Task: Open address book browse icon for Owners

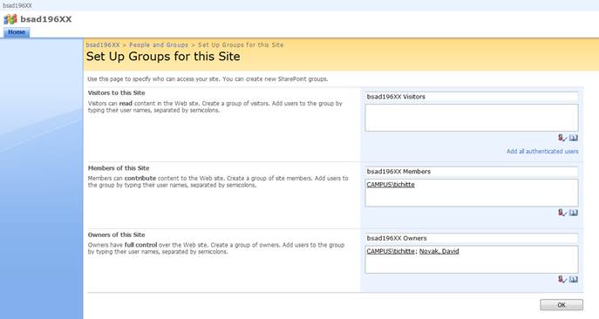Action: click(x=574, y=279)
